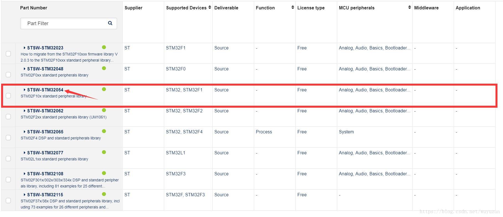Screen dimensions: 503x217
Task: Open the STSW-STM32054 part link
Action: tap(45, 90)
